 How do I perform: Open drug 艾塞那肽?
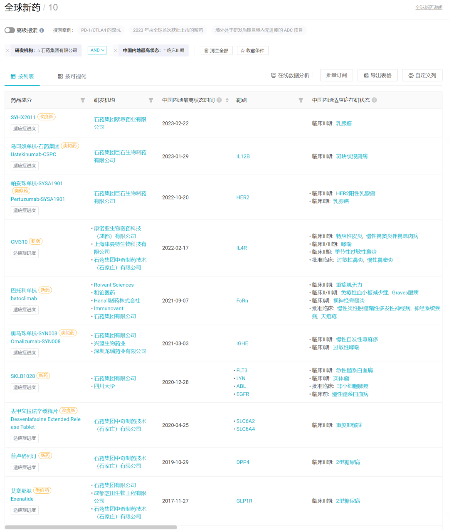tap(21, 491)
